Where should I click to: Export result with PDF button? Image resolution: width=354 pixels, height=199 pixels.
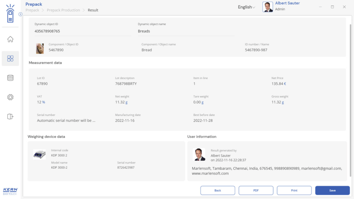pyautogui.click(x=256, y=190)
